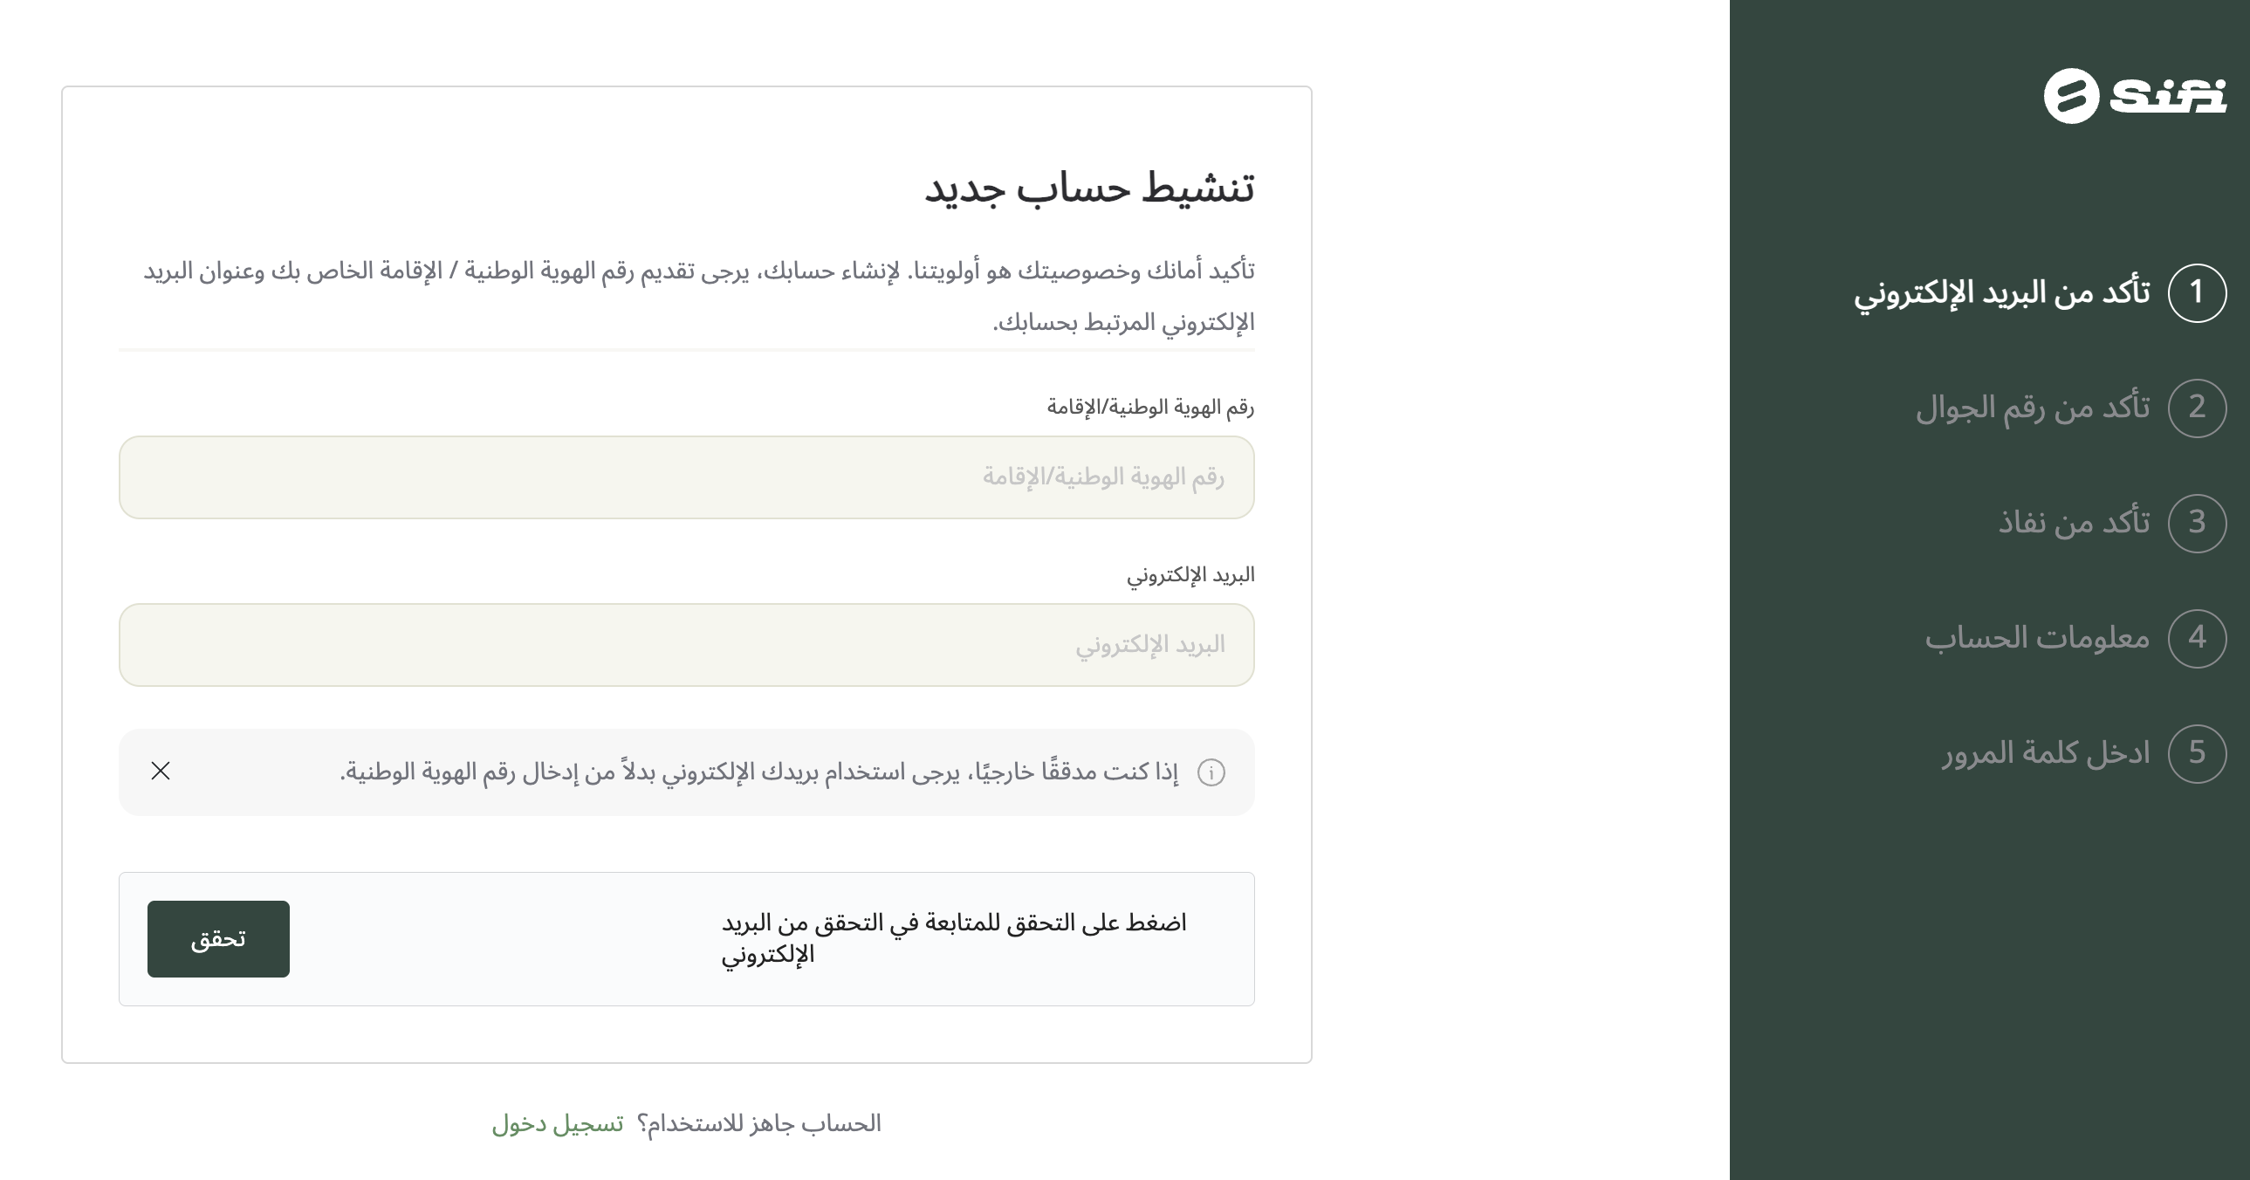Open the ادخل كلمة المرور step

point(2046,754)
